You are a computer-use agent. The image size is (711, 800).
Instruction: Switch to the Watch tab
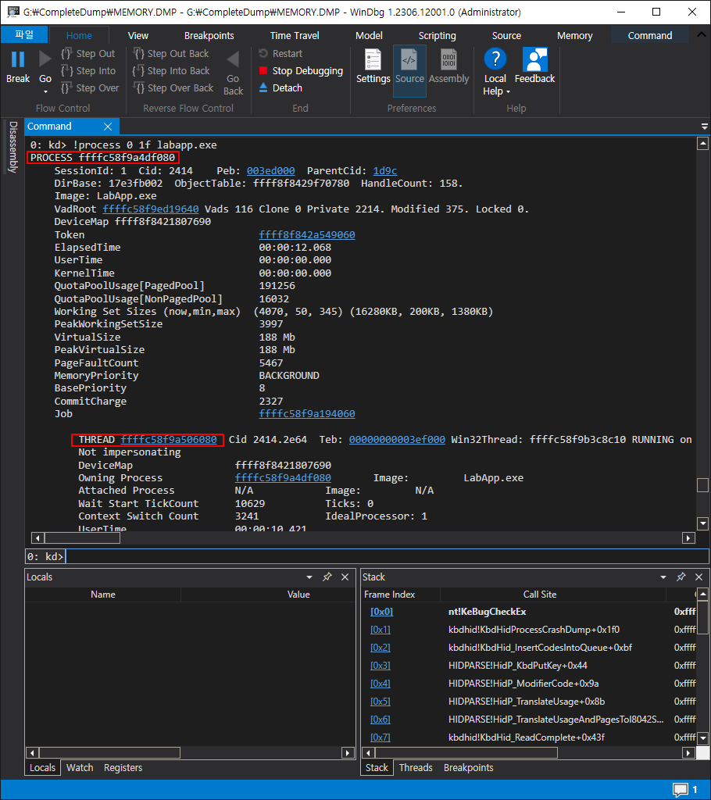(x=80, y=768)
